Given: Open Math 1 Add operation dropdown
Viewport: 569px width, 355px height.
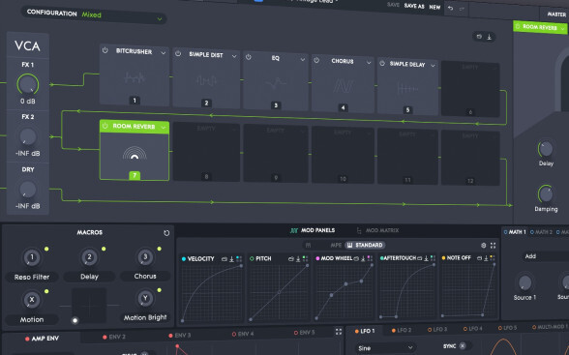Looking at the screenshot, I should click(x=545, y=256).
